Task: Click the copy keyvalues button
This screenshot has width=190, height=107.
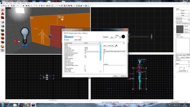Action: (76, 40)
